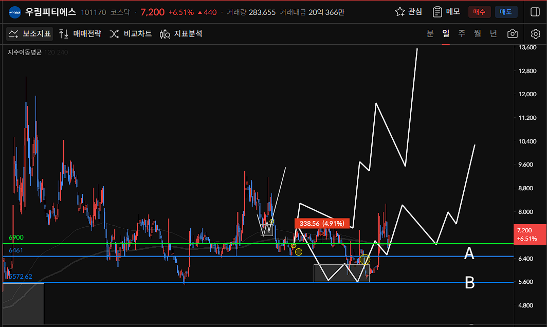
Task: Click the 8,800 price axis label
Action: point(526,188)
